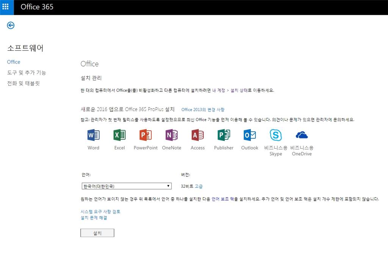Click the PowerPoint app icon

(145, 135)
